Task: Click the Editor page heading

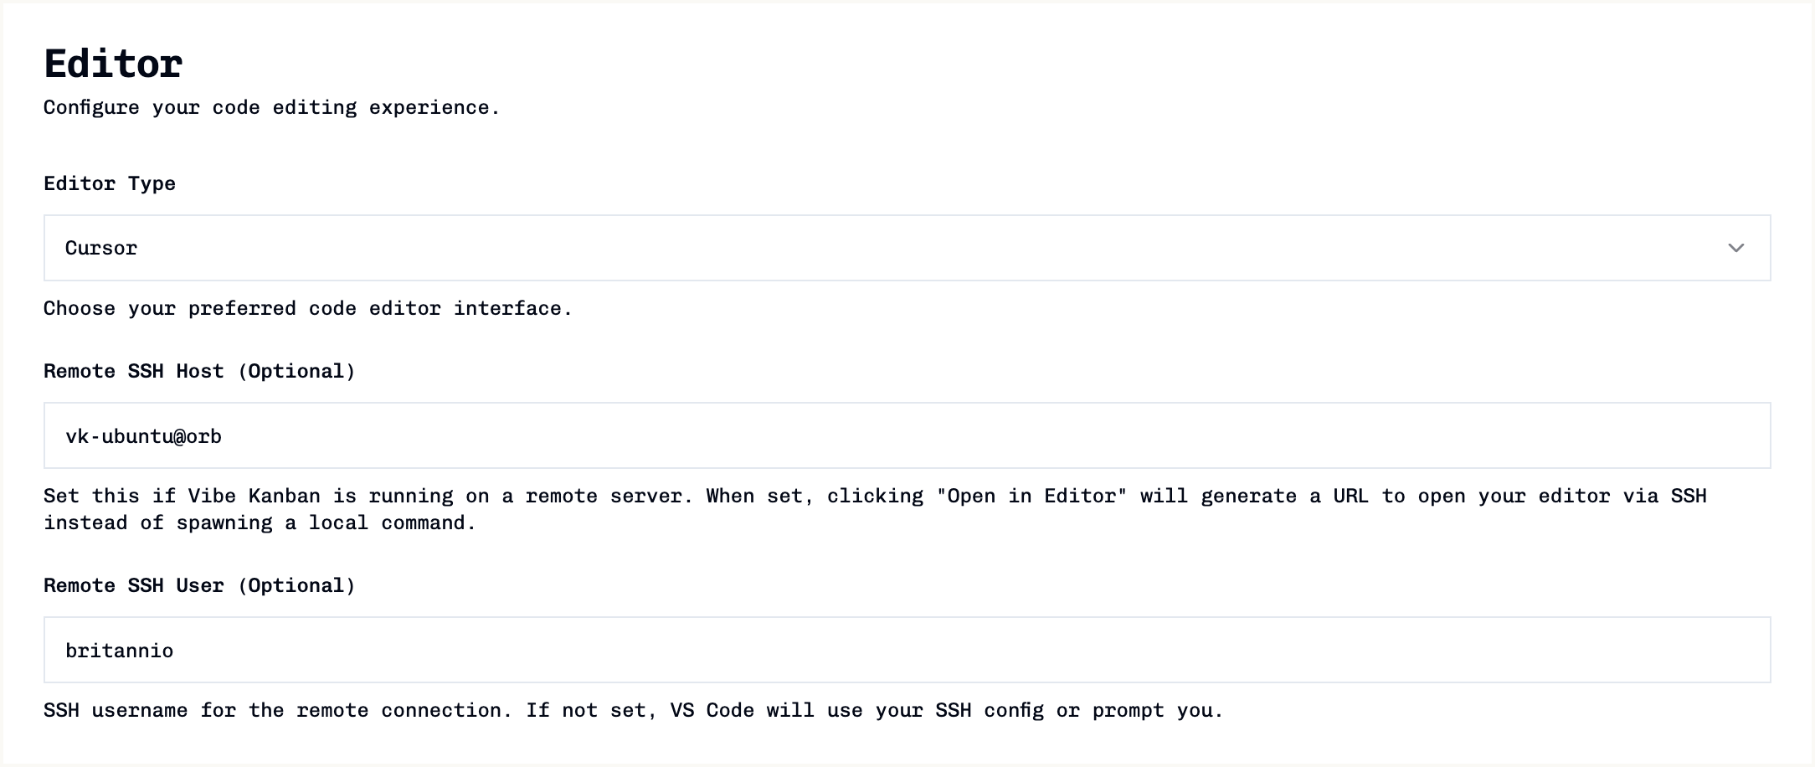Action: pyautogui.click(x=113, y=62)
